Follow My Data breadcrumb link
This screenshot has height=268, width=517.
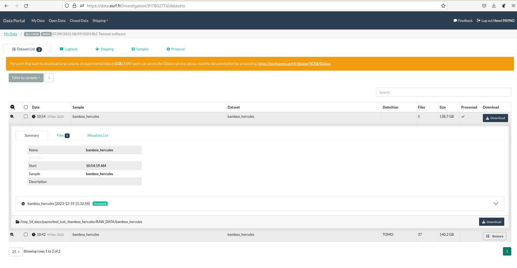(11, 34)
